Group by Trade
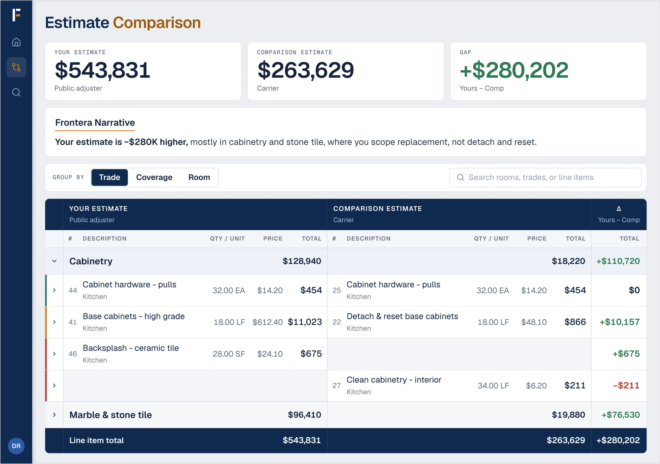This screenshot has width=660, height=464. pyautogui.click(x=109, y=177)
